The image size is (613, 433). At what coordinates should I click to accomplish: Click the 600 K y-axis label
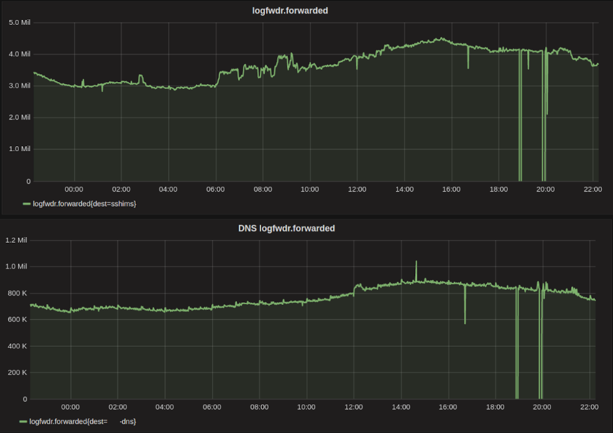coord(17,320)
